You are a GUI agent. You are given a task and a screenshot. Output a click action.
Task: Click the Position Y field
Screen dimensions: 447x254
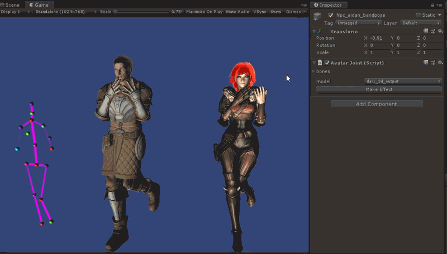(406, 38)
